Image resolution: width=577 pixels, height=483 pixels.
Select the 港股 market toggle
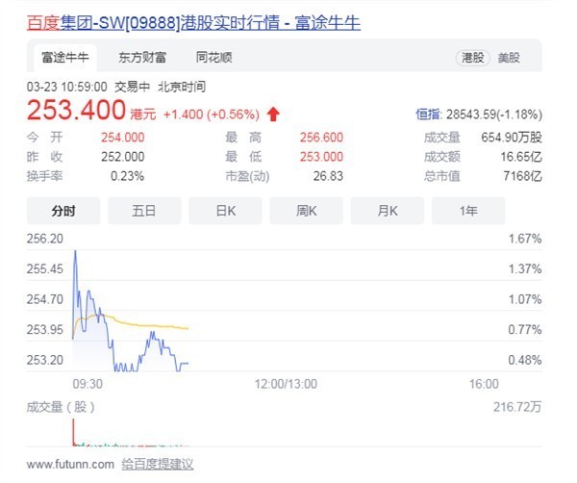[472, 58]
